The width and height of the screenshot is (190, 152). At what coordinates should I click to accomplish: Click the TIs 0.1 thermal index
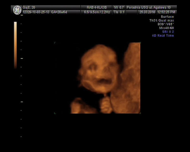(119, 12)
